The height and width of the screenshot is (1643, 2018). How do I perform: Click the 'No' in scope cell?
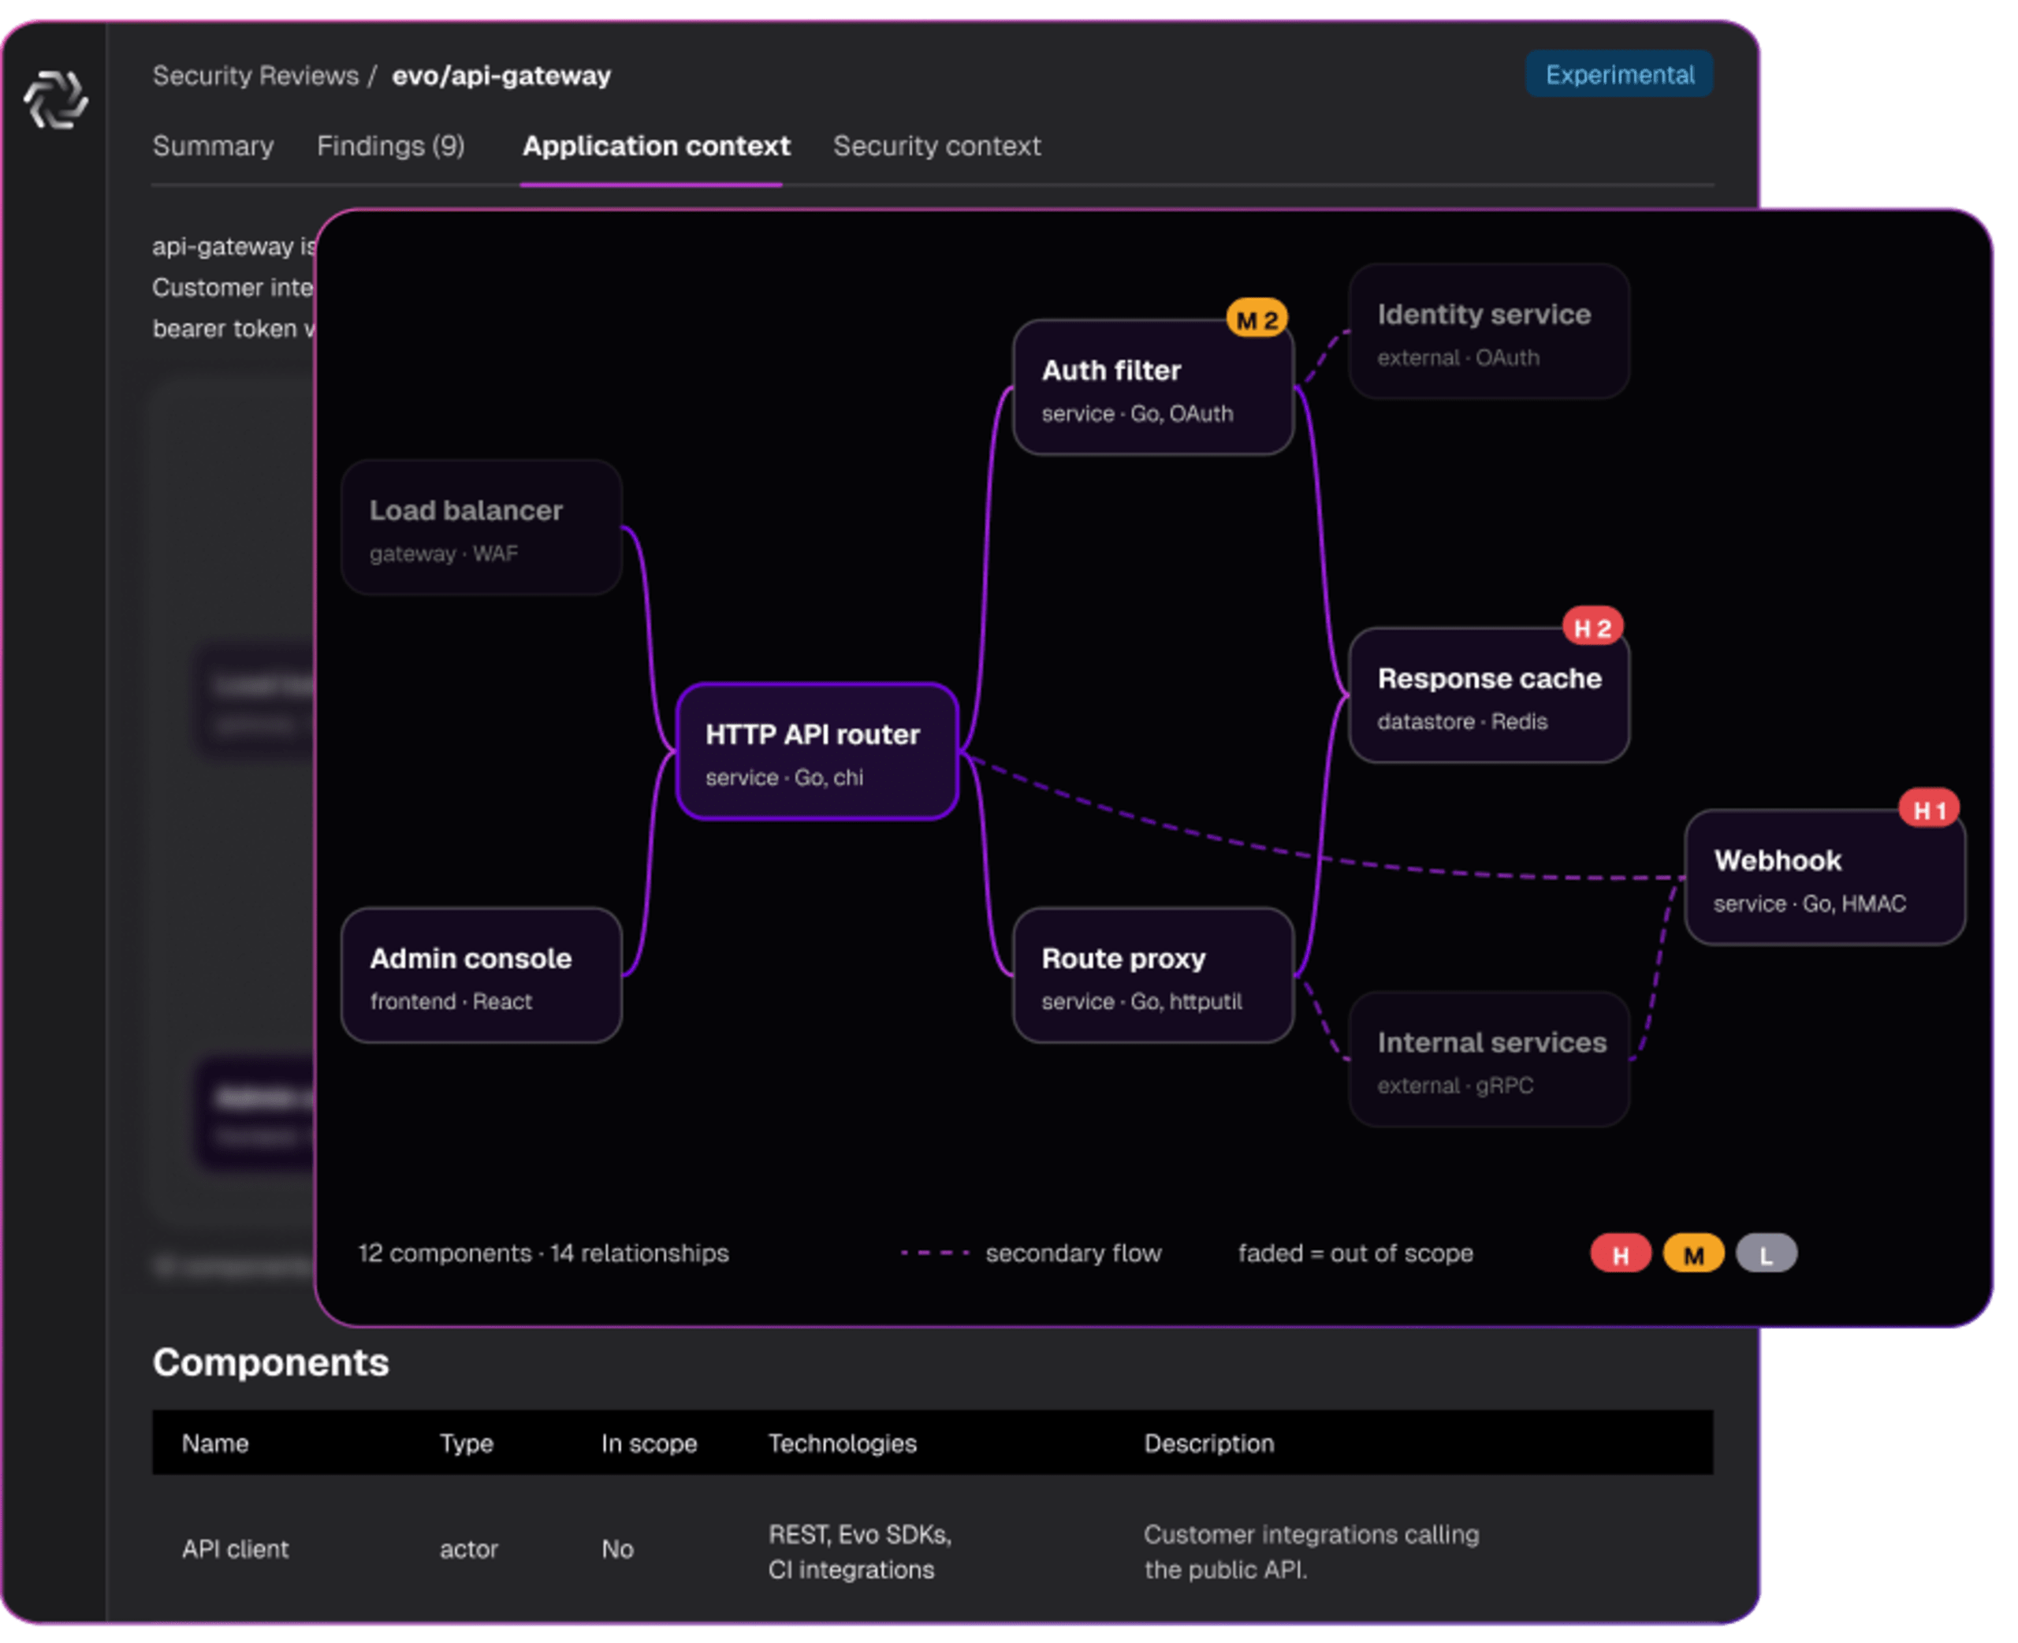click(x=617, y=1549)
